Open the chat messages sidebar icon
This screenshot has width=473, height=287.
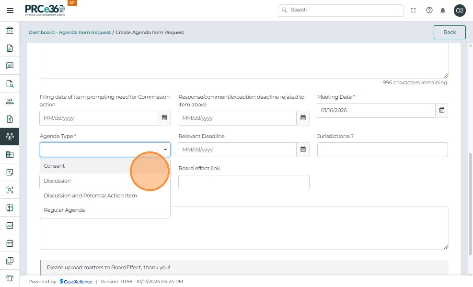10,66
